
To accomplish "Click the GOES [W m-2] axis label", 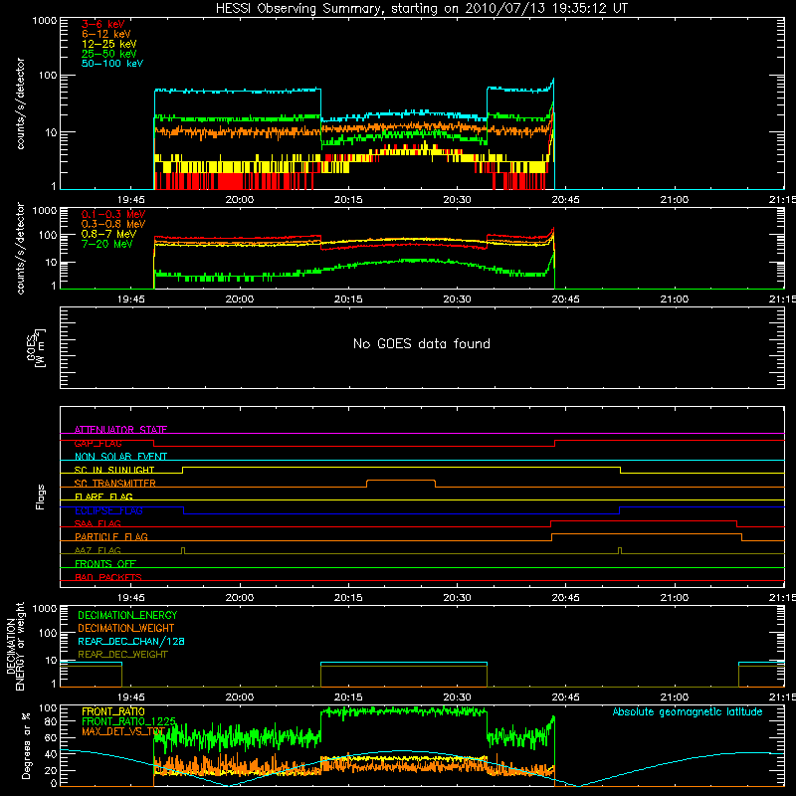I will 36,347.
